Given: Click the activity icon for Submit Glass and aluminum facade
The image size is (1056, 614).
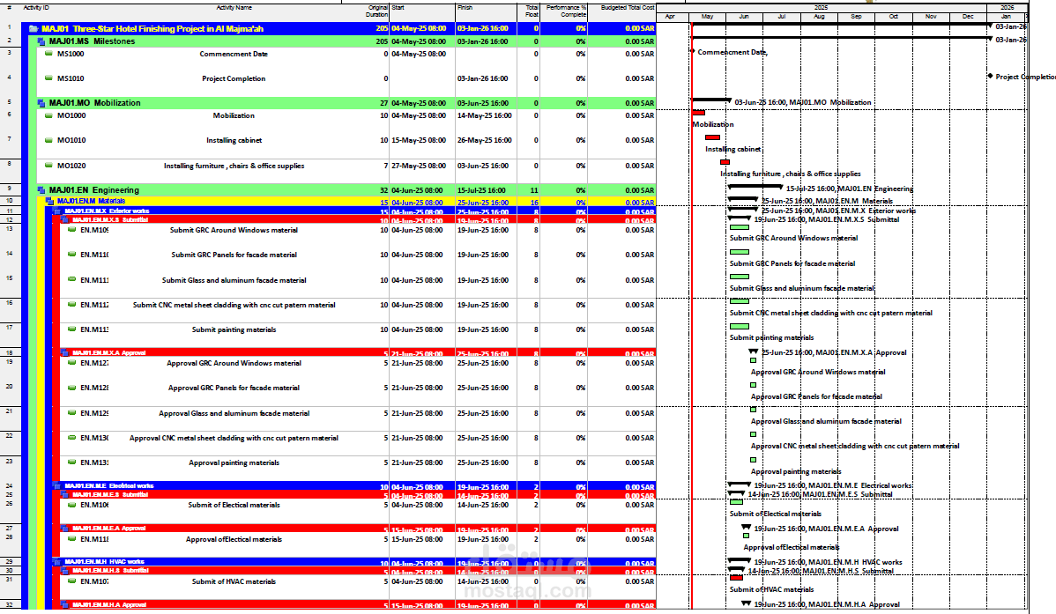Looking at the screenshot, I should (72, 279).
